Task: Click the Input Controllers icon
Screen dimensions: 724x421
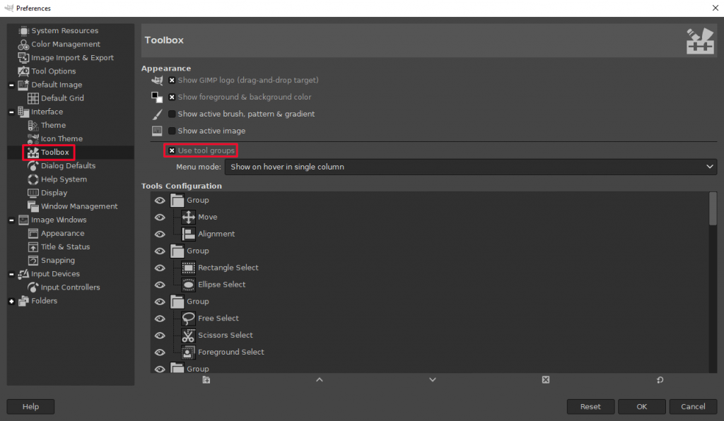Action: coord(33,287)
